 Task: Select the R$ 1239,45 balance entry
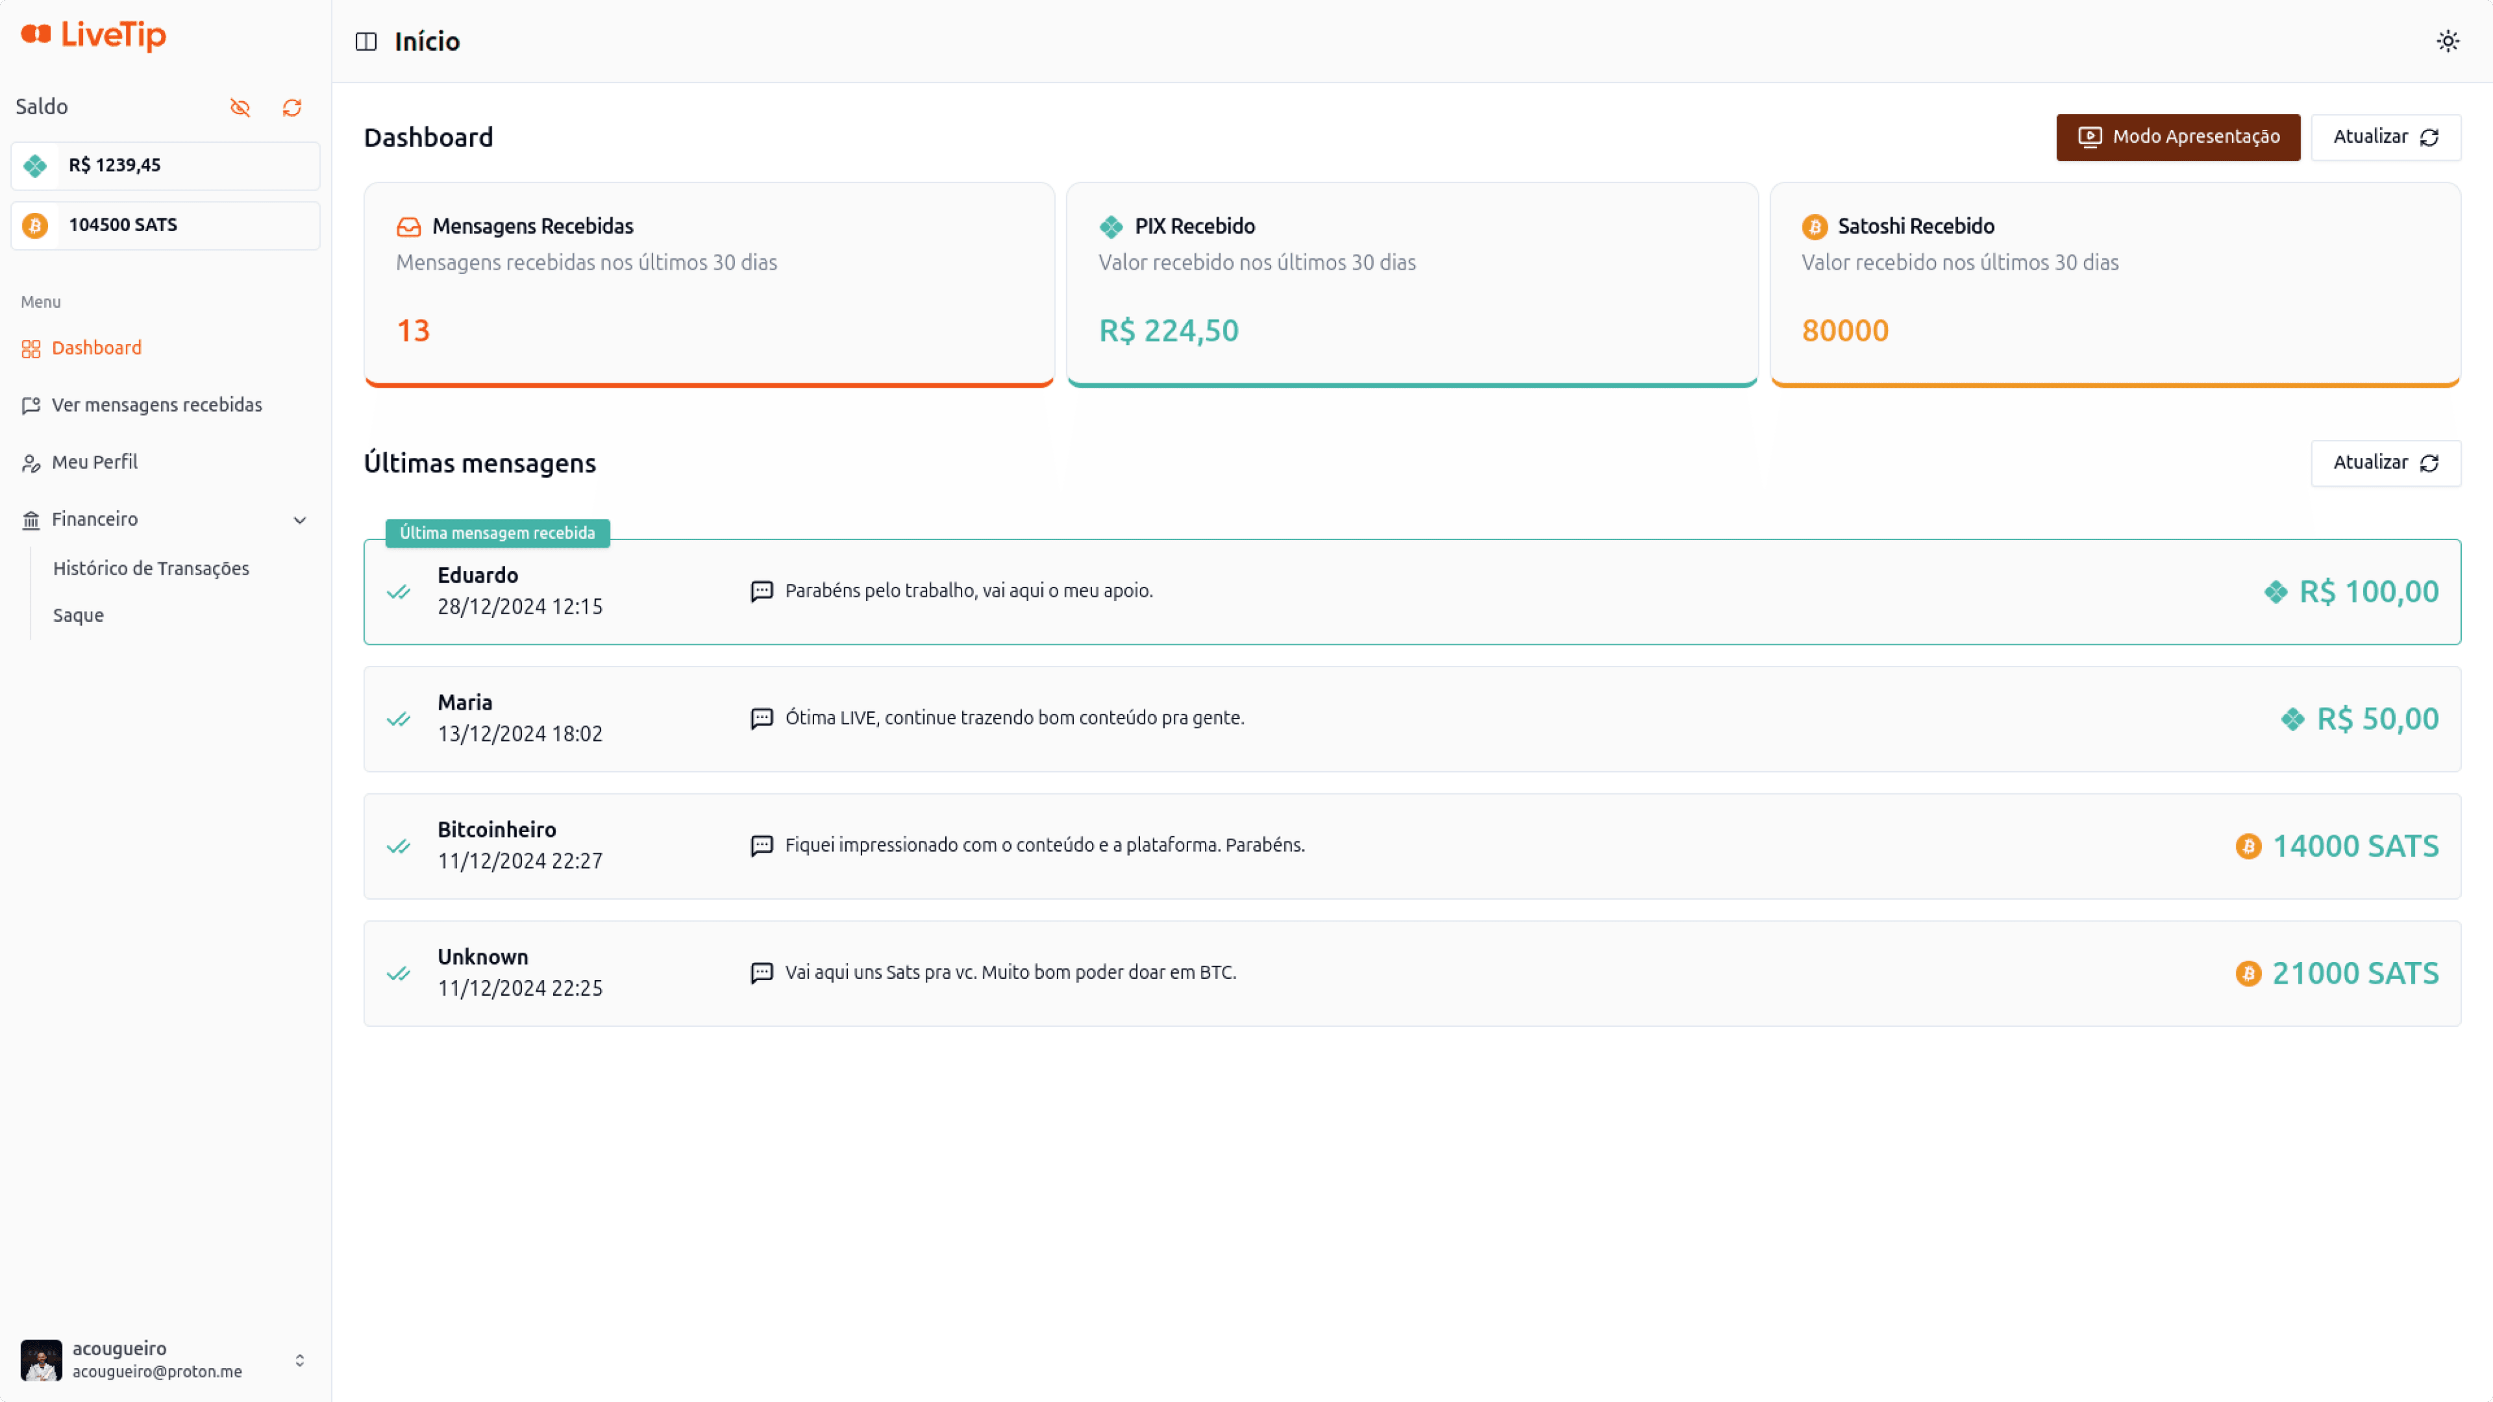click(164, 164)
